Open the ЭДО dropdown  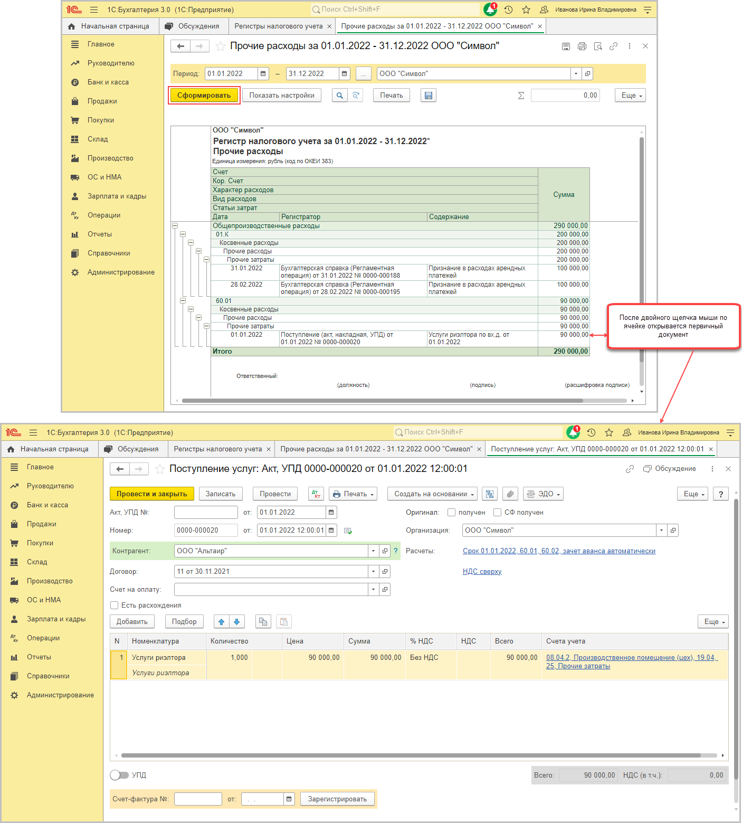coord(543,494)
